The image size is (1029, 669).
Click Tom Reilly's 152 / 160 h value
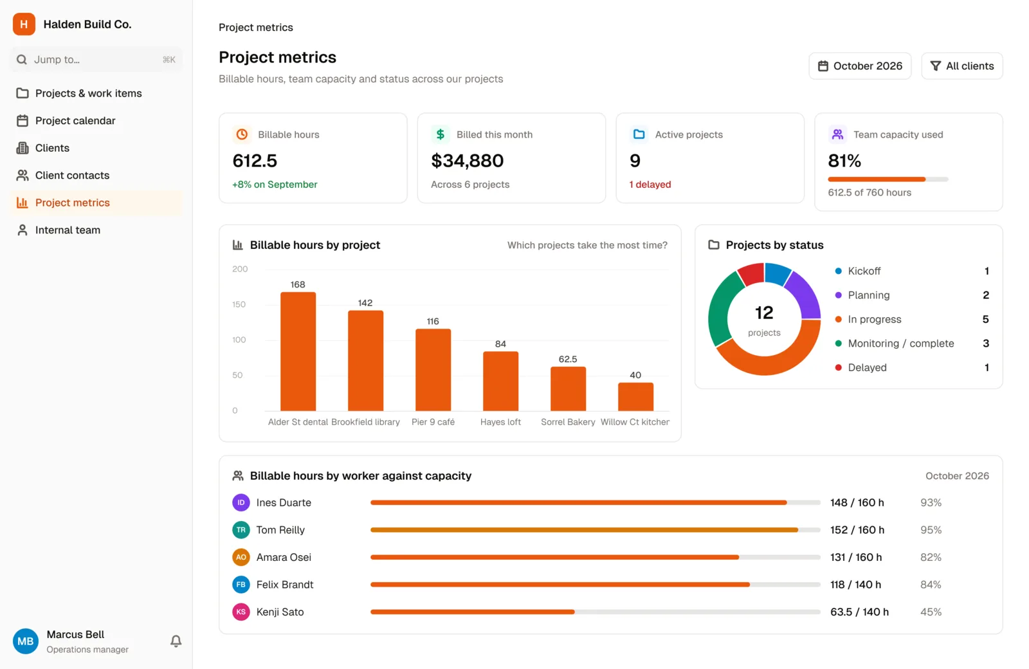click(857, 530)
